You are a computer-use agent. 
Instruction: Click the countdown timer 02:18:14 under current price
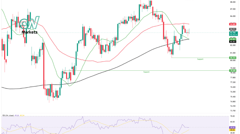233,35
